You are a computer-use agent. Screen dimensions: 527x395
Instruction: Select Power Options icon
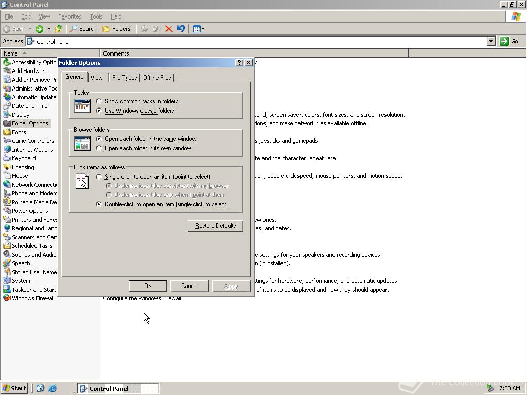tap(7, 210)
